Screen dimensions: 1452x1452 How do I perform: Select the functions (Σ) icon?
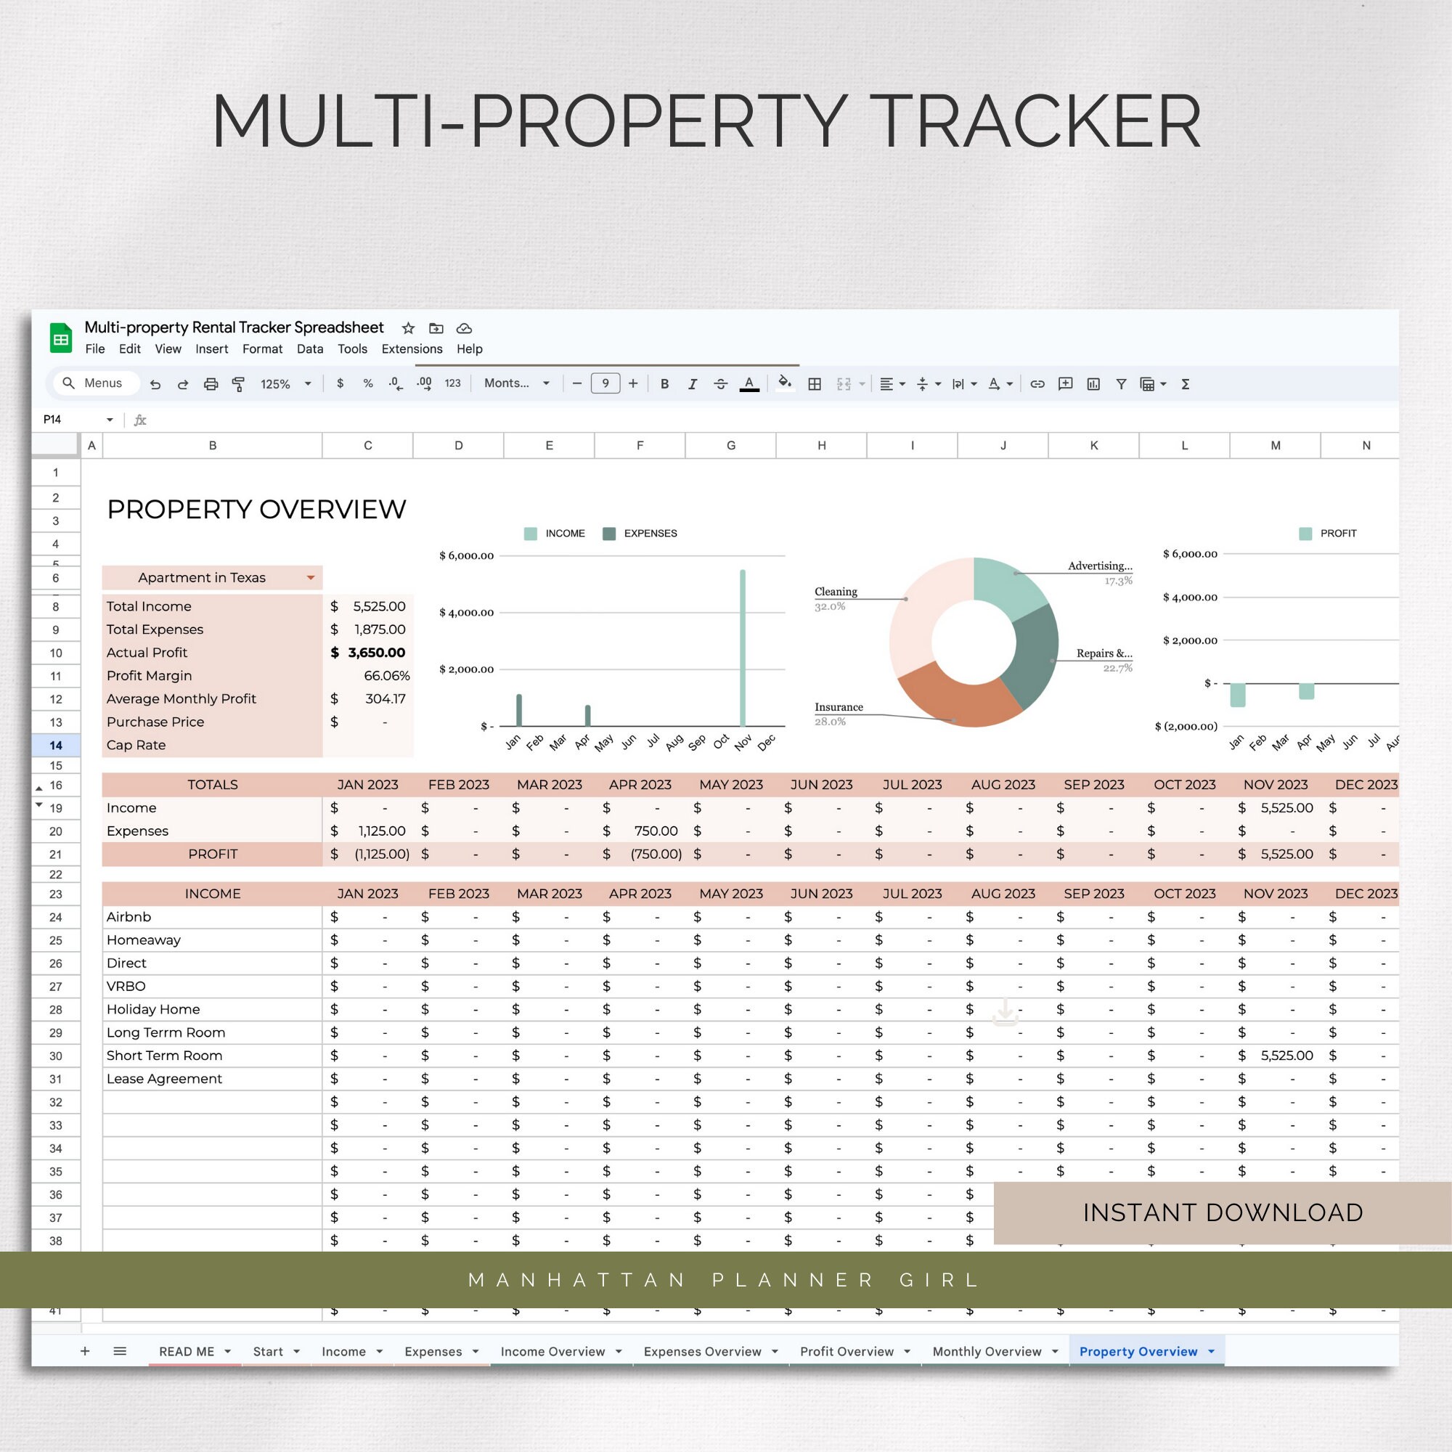point(1186,384)
